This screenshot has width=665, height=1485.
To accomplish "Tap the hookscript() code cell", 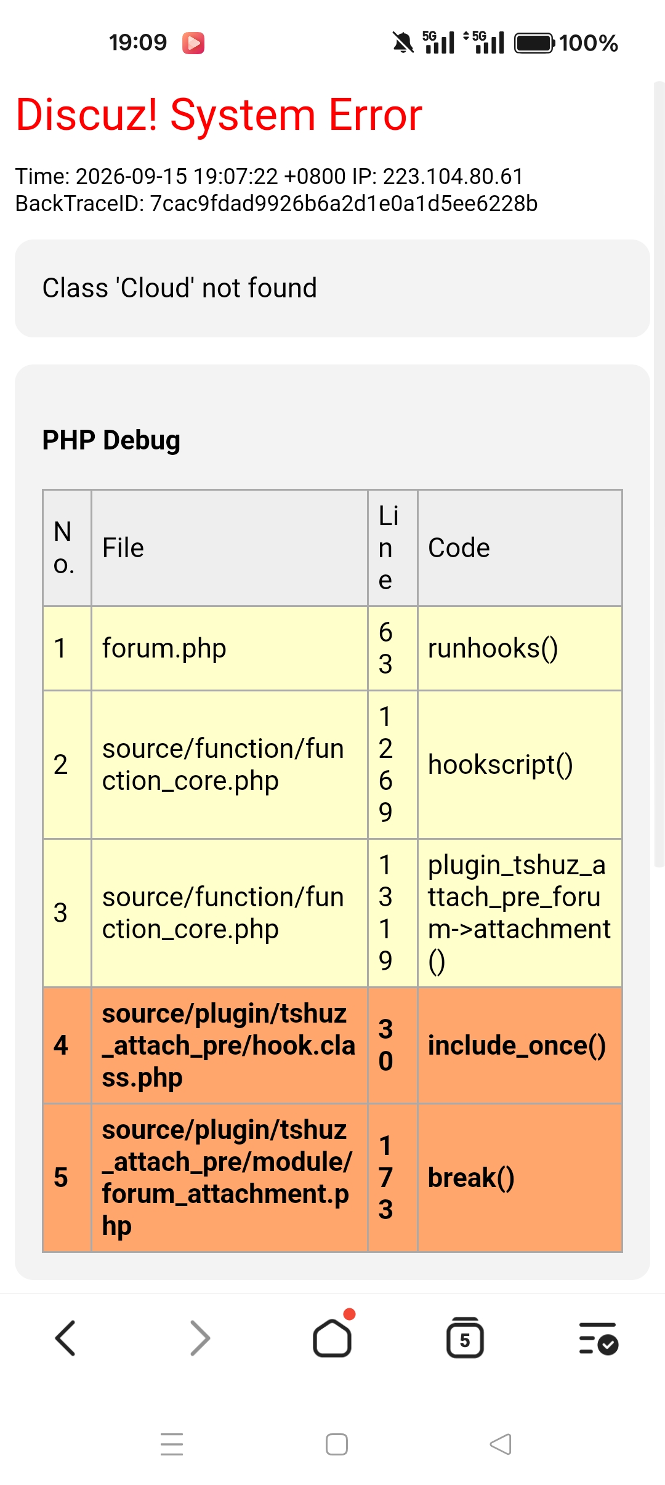I will tap(520, 765).
